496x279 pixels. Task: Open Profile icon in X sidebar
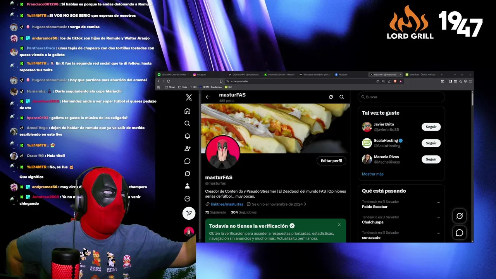tap(187, 186)
